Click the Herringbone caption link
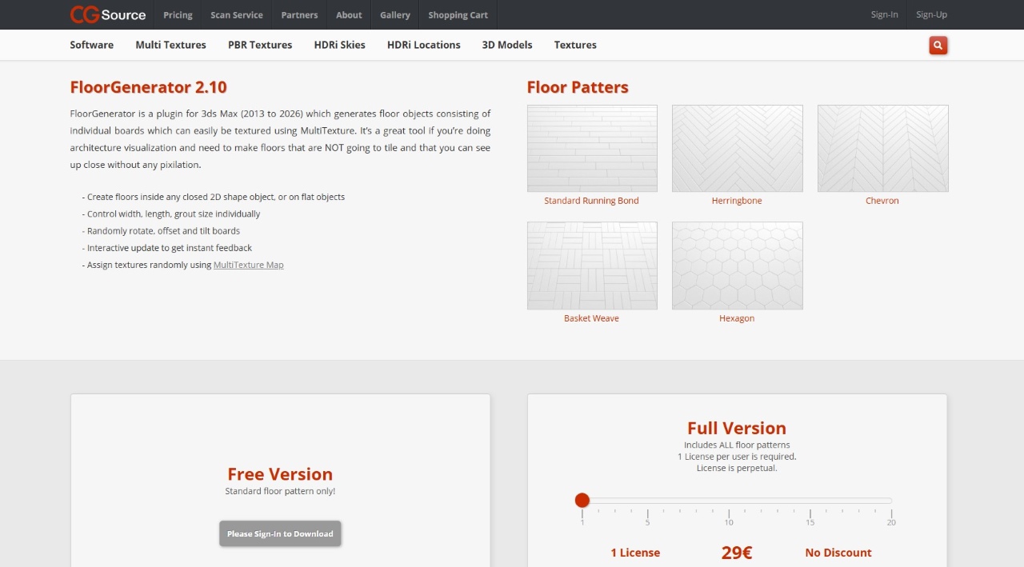The image size is (1024, 567). pos(737,201)
